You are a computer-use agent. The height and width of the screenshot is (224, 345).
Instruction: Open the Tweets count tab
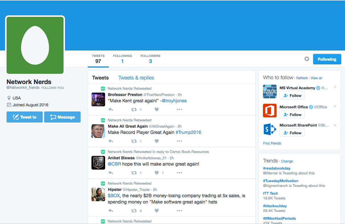tap(98, 59)
